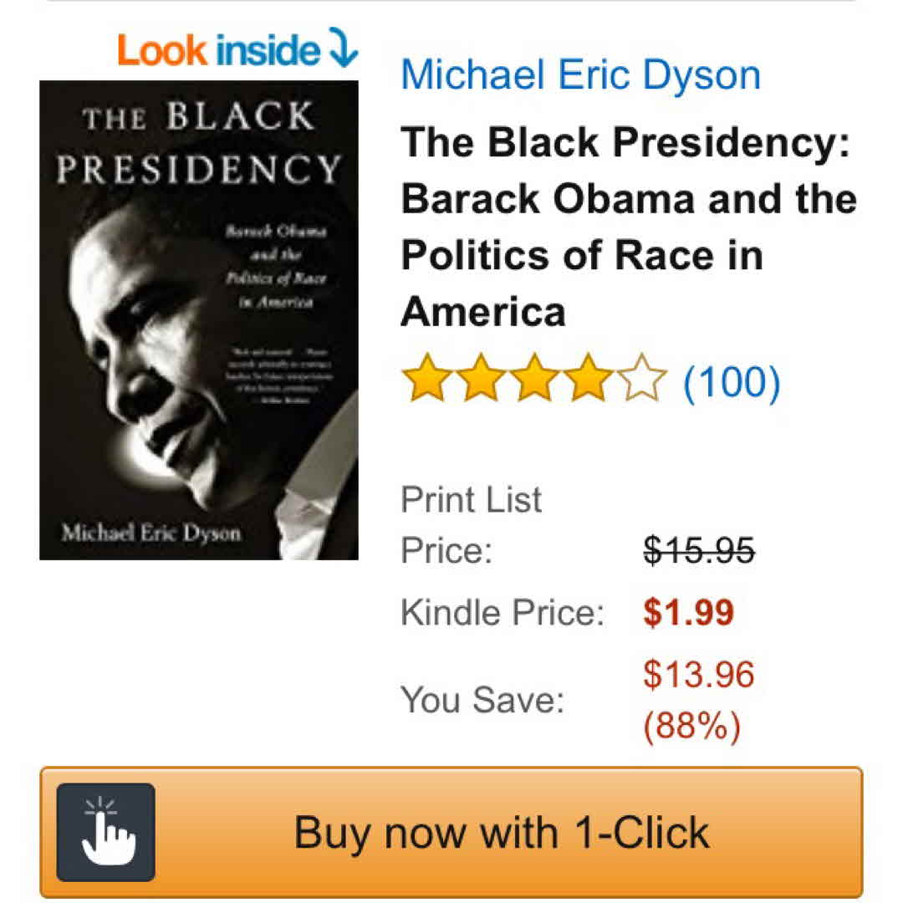The width and height of the screenshot is (903, 903).
Task: Click the author name on book cover
Action: click(150, 533)
